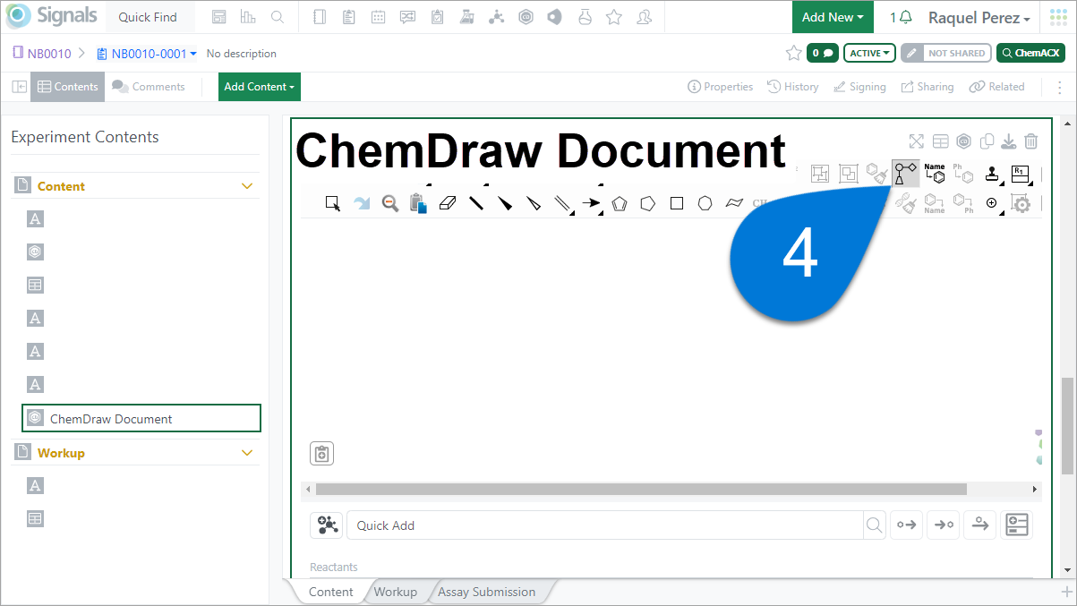The image size is (1077, 606).
Task: Select ChemDraw Document in Experiment Contents
Action: [x=141, y=418]
